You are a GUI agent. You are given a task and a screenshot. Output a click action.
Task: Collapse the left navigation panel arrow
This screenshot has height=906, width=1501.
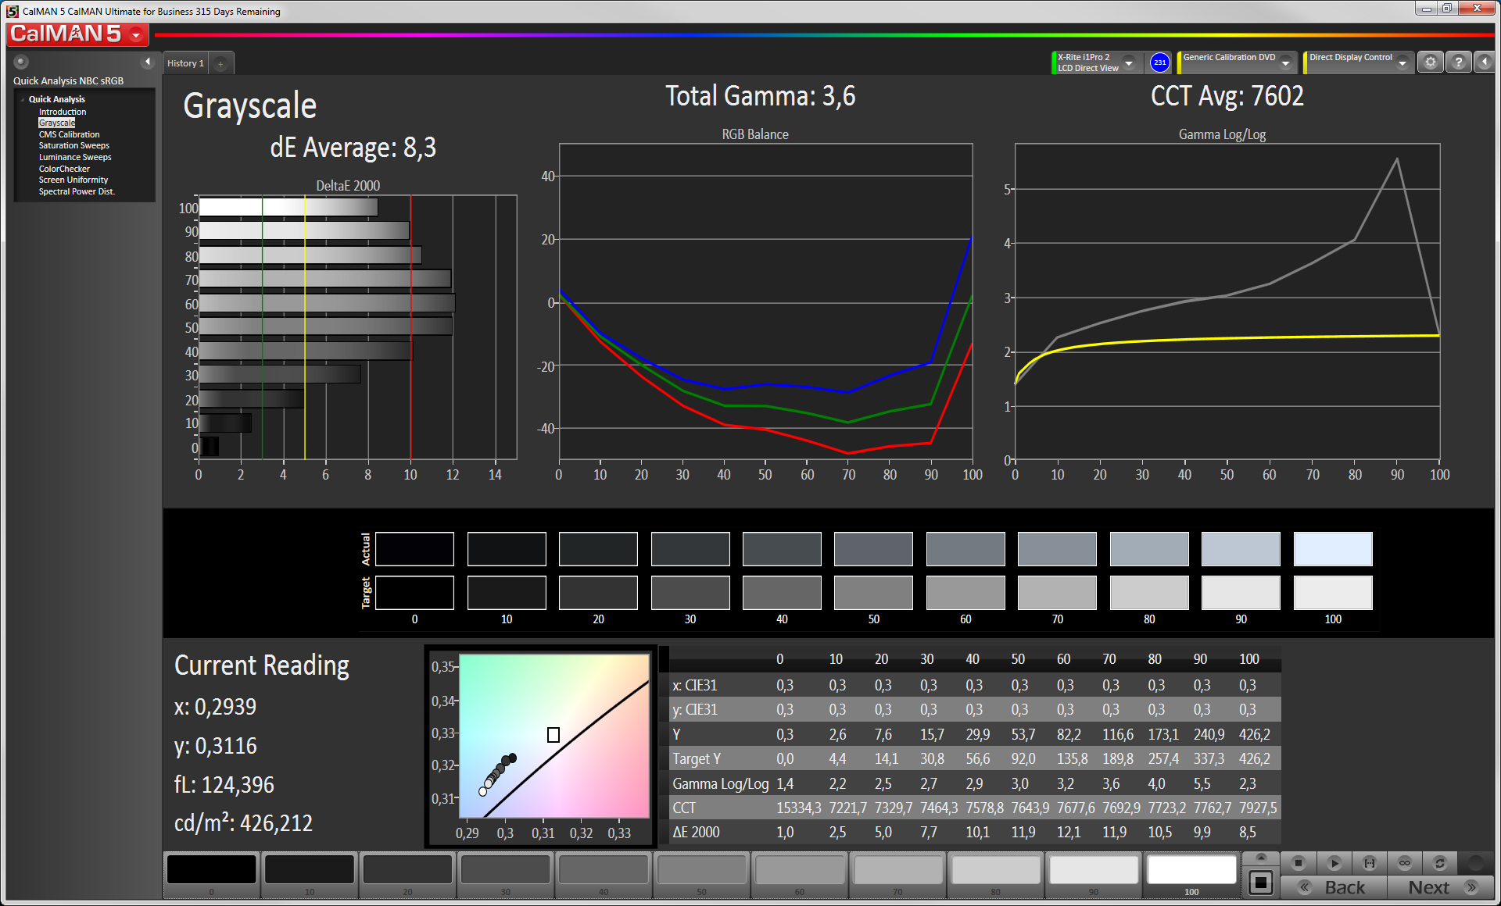pos(148,62)
